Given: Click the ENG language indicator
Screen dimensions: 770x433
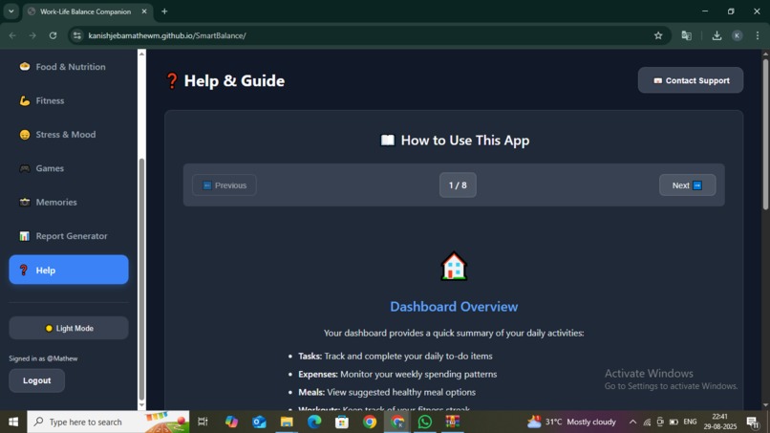Looking at the screenshot, I should coord(690,422).
